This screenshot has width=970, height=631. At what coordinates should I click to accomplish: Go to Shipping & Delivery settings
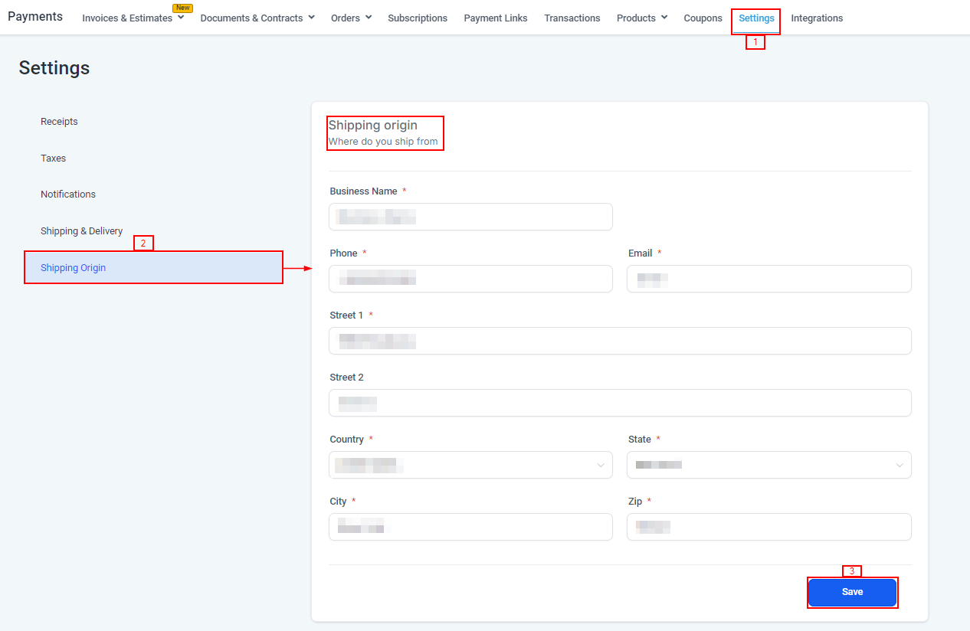tap(81, 231)
